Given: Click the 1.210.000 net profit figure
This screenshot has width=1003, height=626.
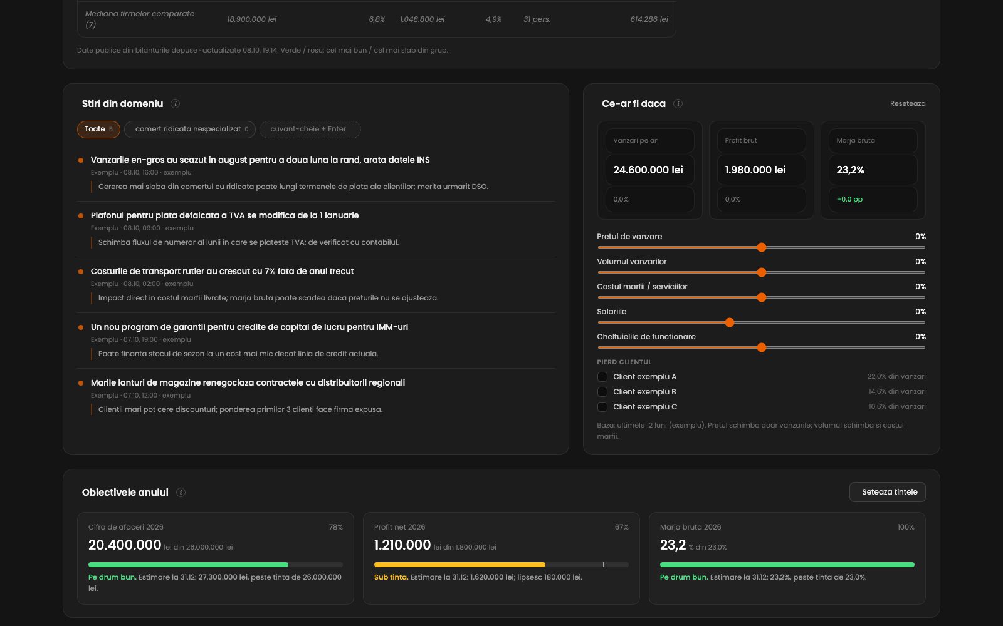Looking at the screenshot, I should click(x=402, y=545).
